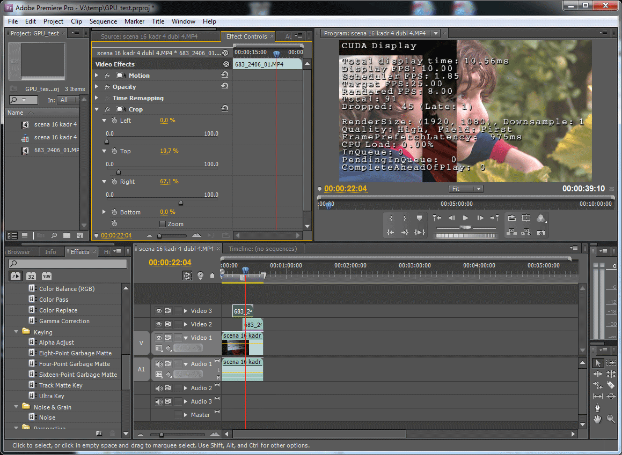This screenshot has height=455, width=622.
Task: Switch to the Source monitor tab
Action: 149,36
